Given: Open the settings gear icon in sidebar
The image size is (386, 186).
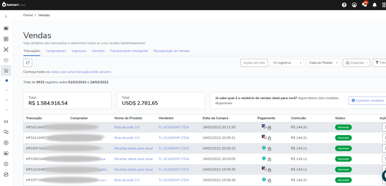Looking at the screenshot, I should (x=6, y=164).
